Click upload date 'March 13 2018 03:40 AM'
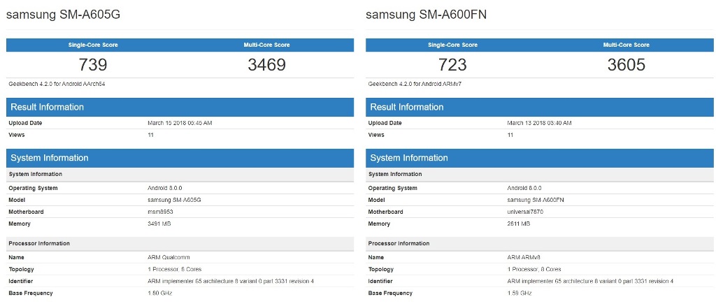The height and width of the screenshot is (306, 716). (539, 123)
